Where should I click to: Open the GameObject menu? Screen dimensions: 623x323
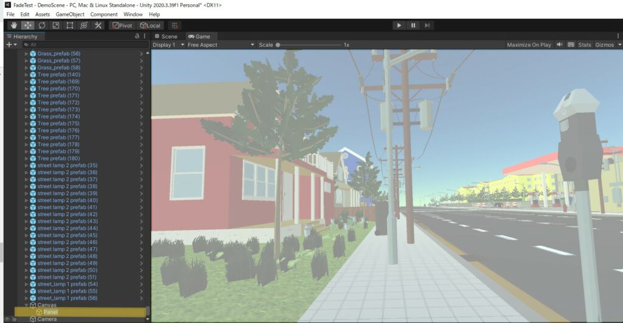click(70, 15)
